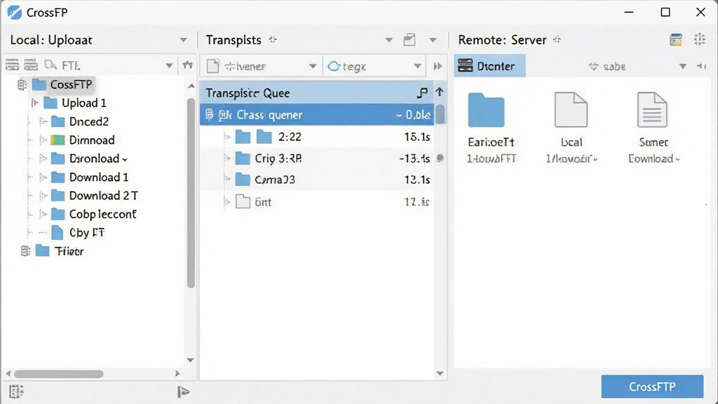Select the Cby FT file
Viewport: 718px width, 404px height.
click(78, 233)
